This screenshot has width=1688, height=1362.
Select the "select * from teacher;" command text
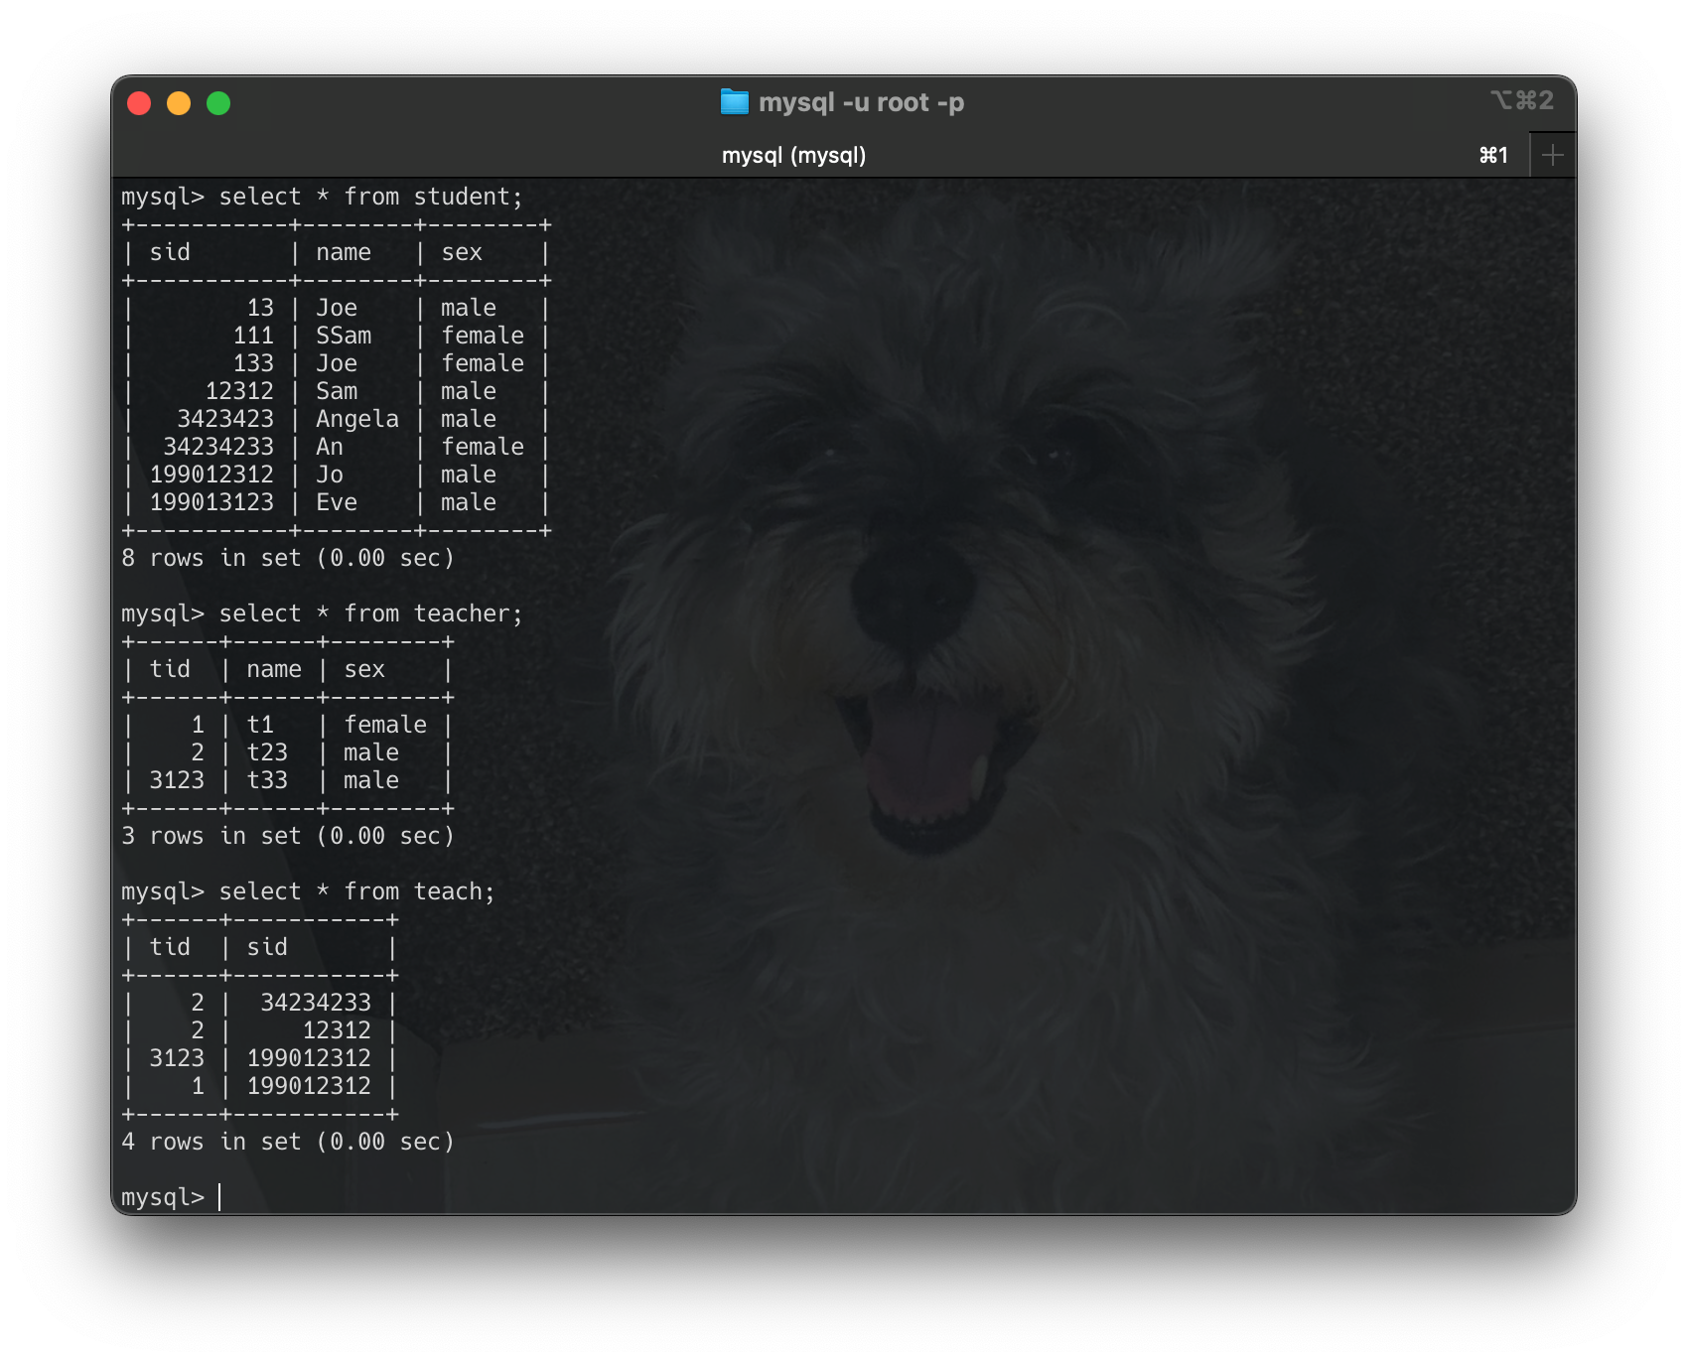click(372, 613)
